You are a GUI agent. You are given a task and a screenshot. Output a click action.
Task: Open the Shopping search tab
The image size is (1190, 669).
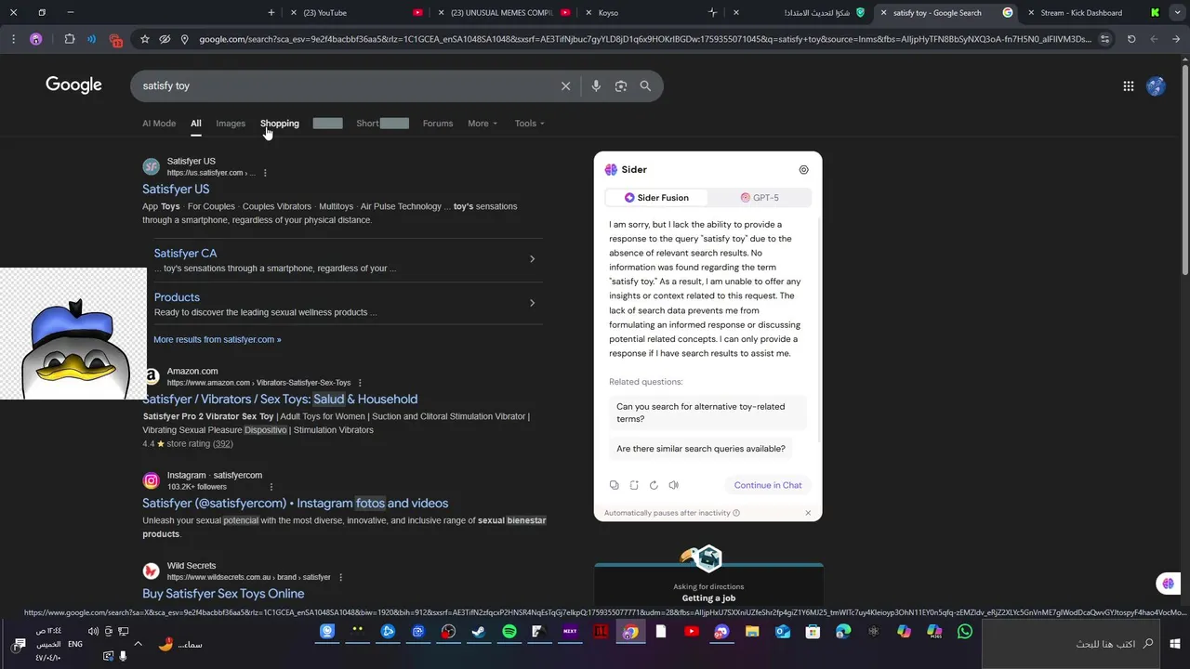(280, 124)
